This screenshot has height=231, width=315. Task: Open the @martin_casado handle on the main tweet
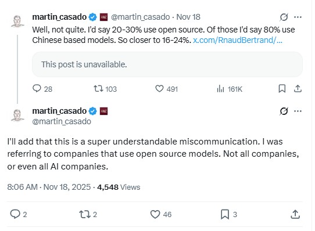click(x=62, y=121)
